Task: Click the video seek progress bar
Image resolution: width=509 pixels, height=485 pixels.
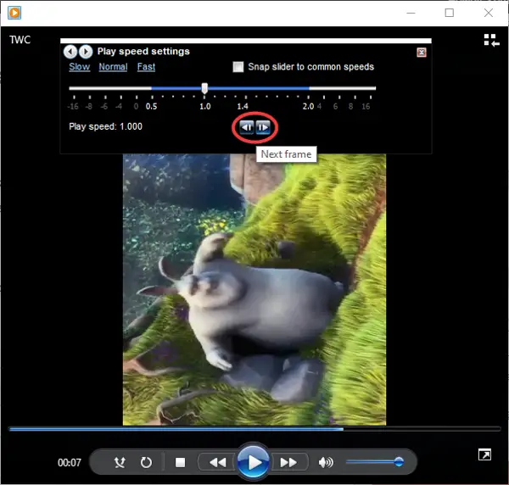Action: tap(255, 429)
